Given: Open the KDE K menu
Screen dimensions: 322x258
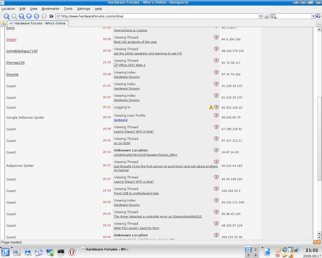Looking at the screenshot, I should (6, 252).
